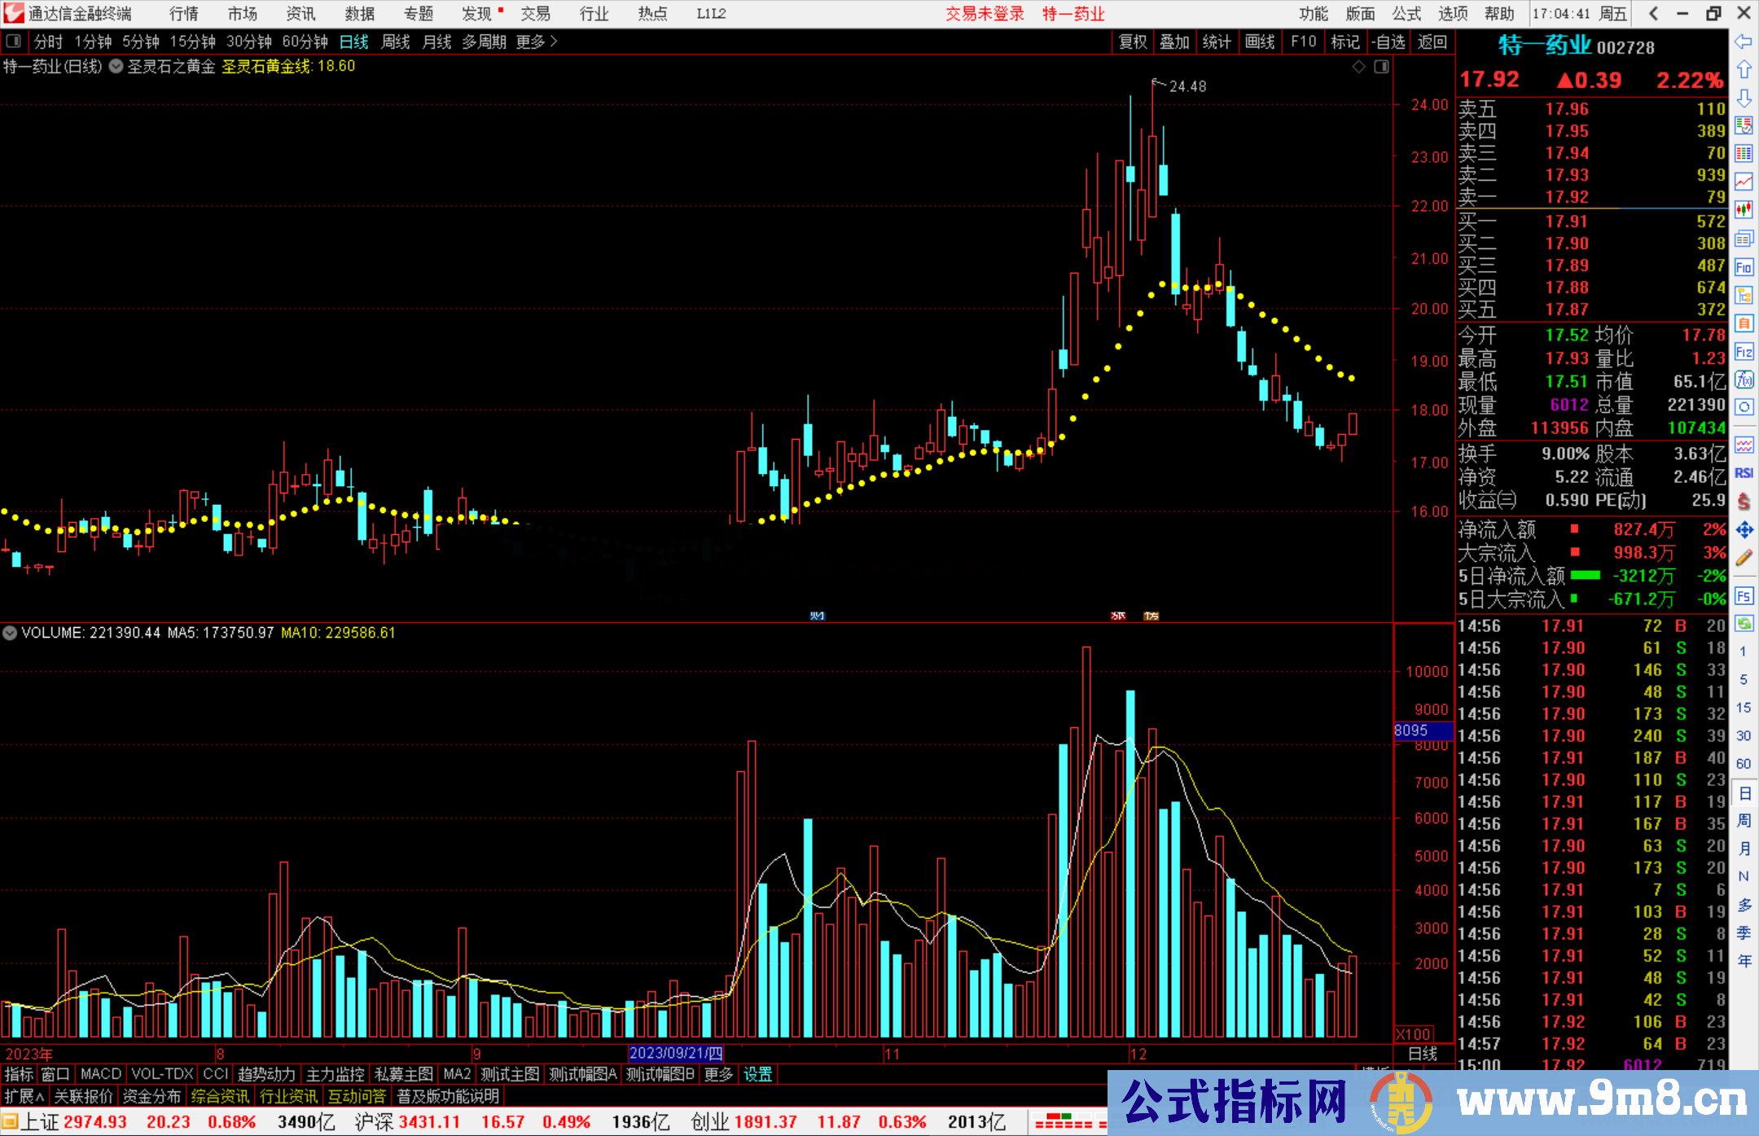This screenshot has width=1759, height=1136.
Task: Click the F10 company info sidebar icon
Action: pos(1743,267)
